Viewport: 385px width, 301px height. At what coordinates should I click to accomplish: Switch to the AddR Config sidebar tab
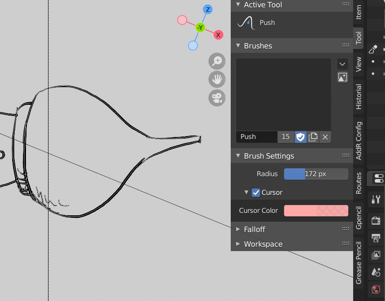pyautogui.click(x=359, y=141)
